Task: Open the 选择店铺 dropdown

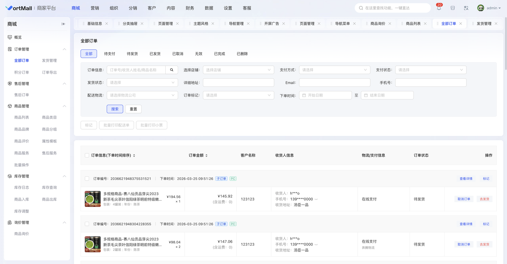Action: point(238,70)
